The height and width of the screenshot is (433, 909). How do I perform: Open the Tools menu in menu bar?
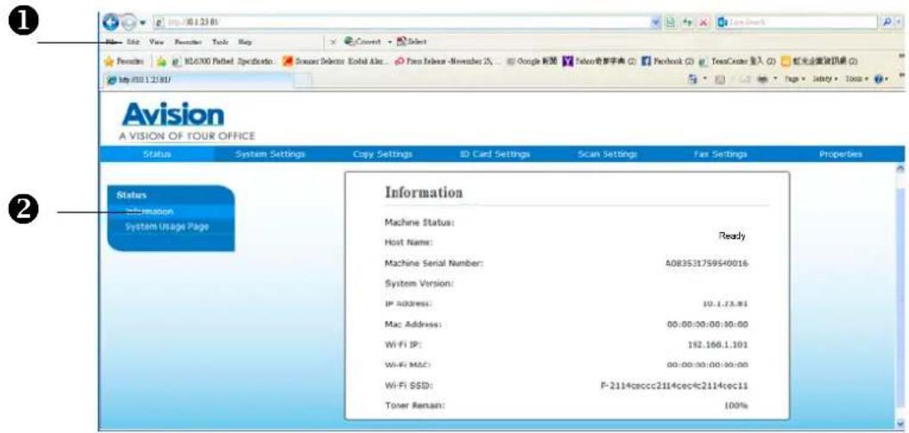(220, 42)
